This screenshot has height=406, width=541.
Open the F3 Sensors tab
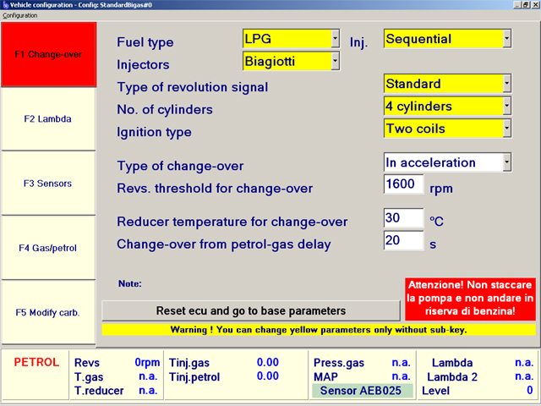click(48, 184)
